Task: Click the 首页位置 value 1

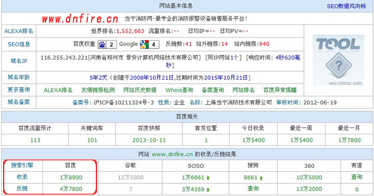Action: (206, 140)
